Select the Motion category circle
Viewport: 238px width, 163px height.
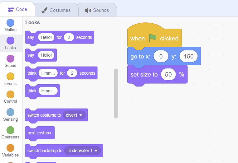10,23
